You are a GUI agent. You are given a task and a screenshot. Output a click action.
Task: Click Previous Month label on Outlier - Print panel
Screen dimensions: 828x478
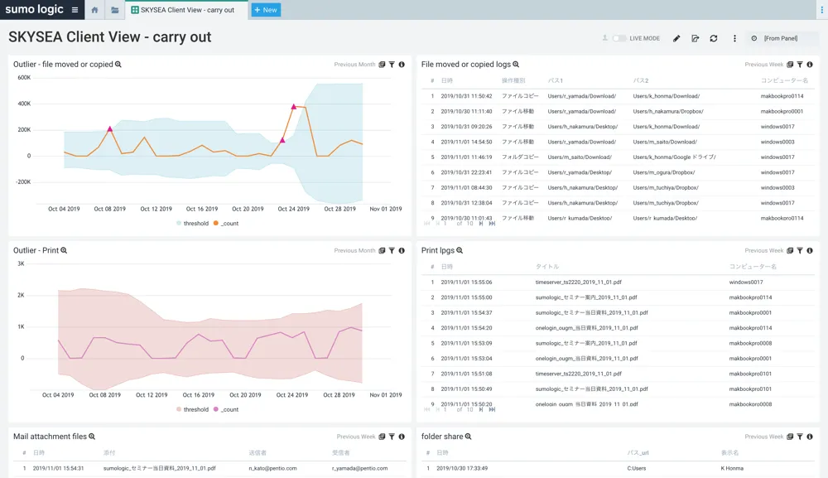click(x=355, y=250)
